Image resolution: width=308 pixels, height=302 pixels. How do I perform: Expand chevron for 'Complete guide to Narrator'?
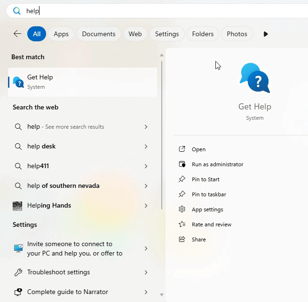click(x=146, y=292)
